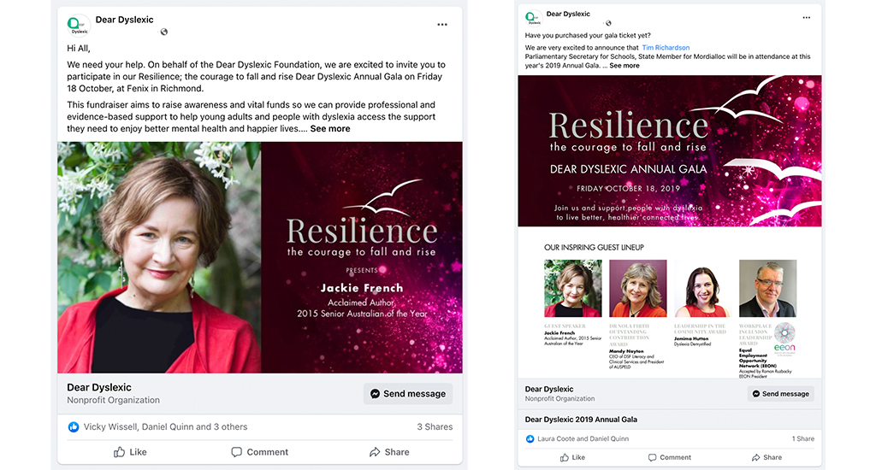Image resolution: width=876 pixels, height=470 pixels.
Task: Click Mandy Nayton's photo in the guest lineup
Action: pyautogui.click(x=637, y=288)
